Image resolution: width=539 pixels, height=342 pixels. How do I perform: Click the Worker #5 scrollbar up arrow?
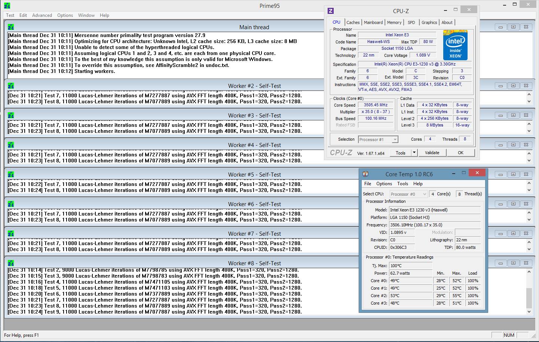529,183
